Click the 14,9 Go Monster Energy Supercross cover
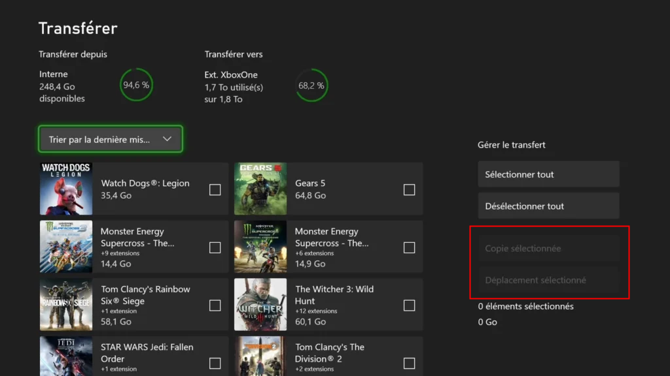This screenshot has width=670, height=376. pos(260,247)
